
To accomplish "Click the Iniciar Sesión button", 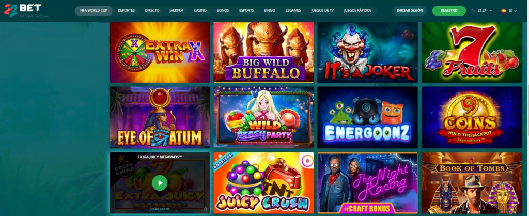I will point(410,11).
